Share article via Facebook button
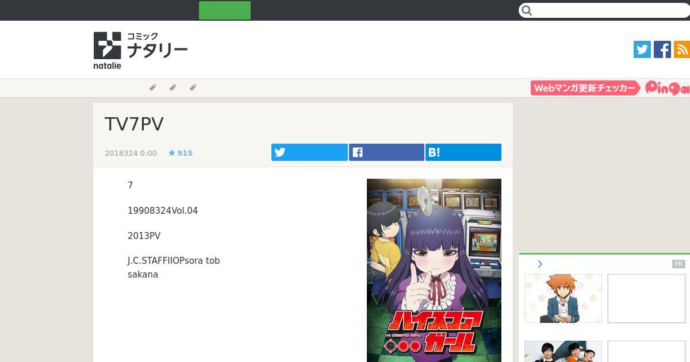The image size is (690, 362). click(386, 152)
